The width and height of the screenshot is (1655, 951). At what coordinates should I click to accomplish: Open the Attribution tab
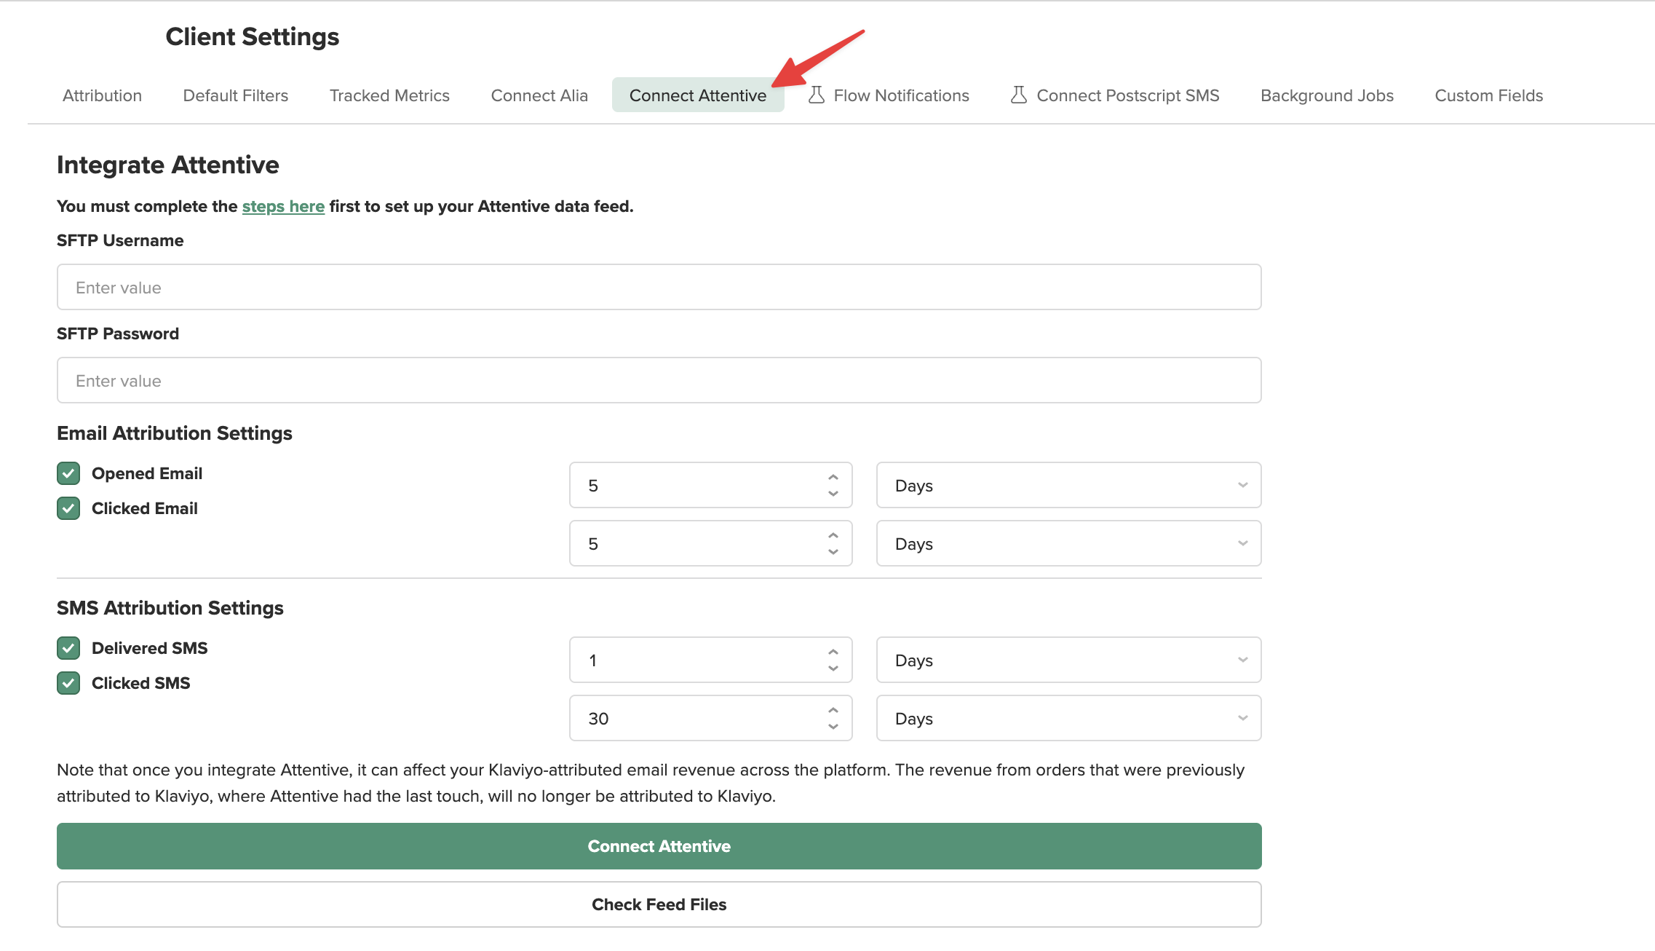[102, 95]
